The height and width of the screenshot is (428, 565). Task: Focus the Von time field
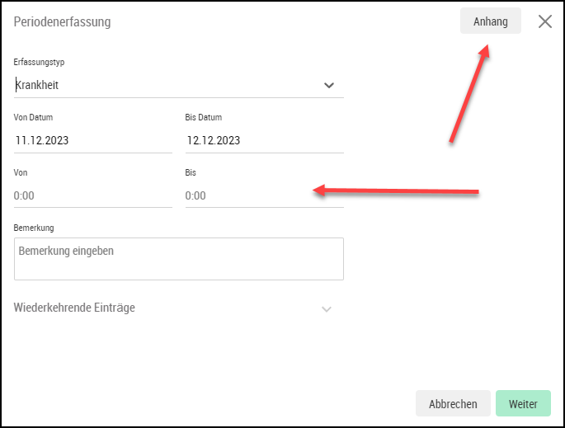[x=93, y=195]
